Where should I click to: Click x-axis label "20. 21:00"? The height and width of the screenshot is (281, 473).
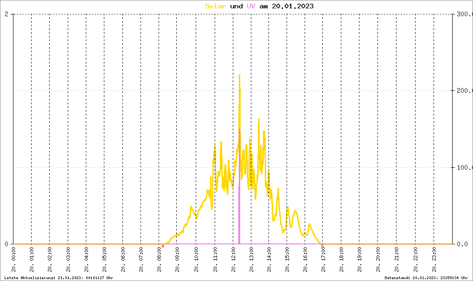coord(396,260)
